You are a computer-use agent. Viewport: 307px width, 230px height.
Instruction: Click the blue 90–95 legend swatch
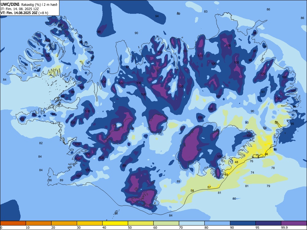243,223
